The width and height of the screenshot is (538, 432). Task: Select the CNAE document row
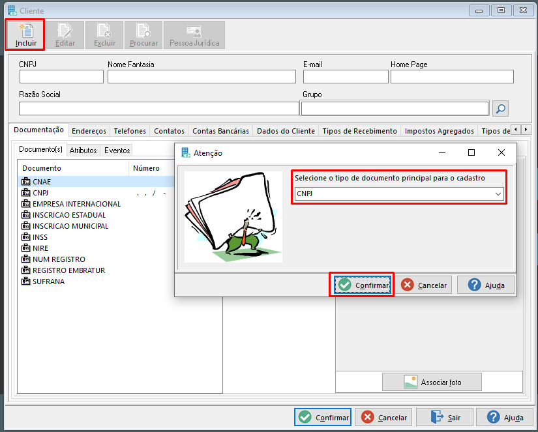pyautogui.click(x=97, y=182)
